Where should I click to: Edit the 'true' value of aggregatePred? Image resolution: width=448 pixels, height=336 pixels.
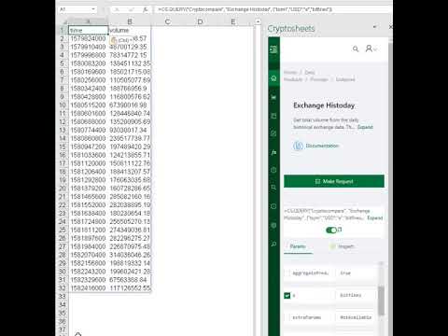(356, 273)
